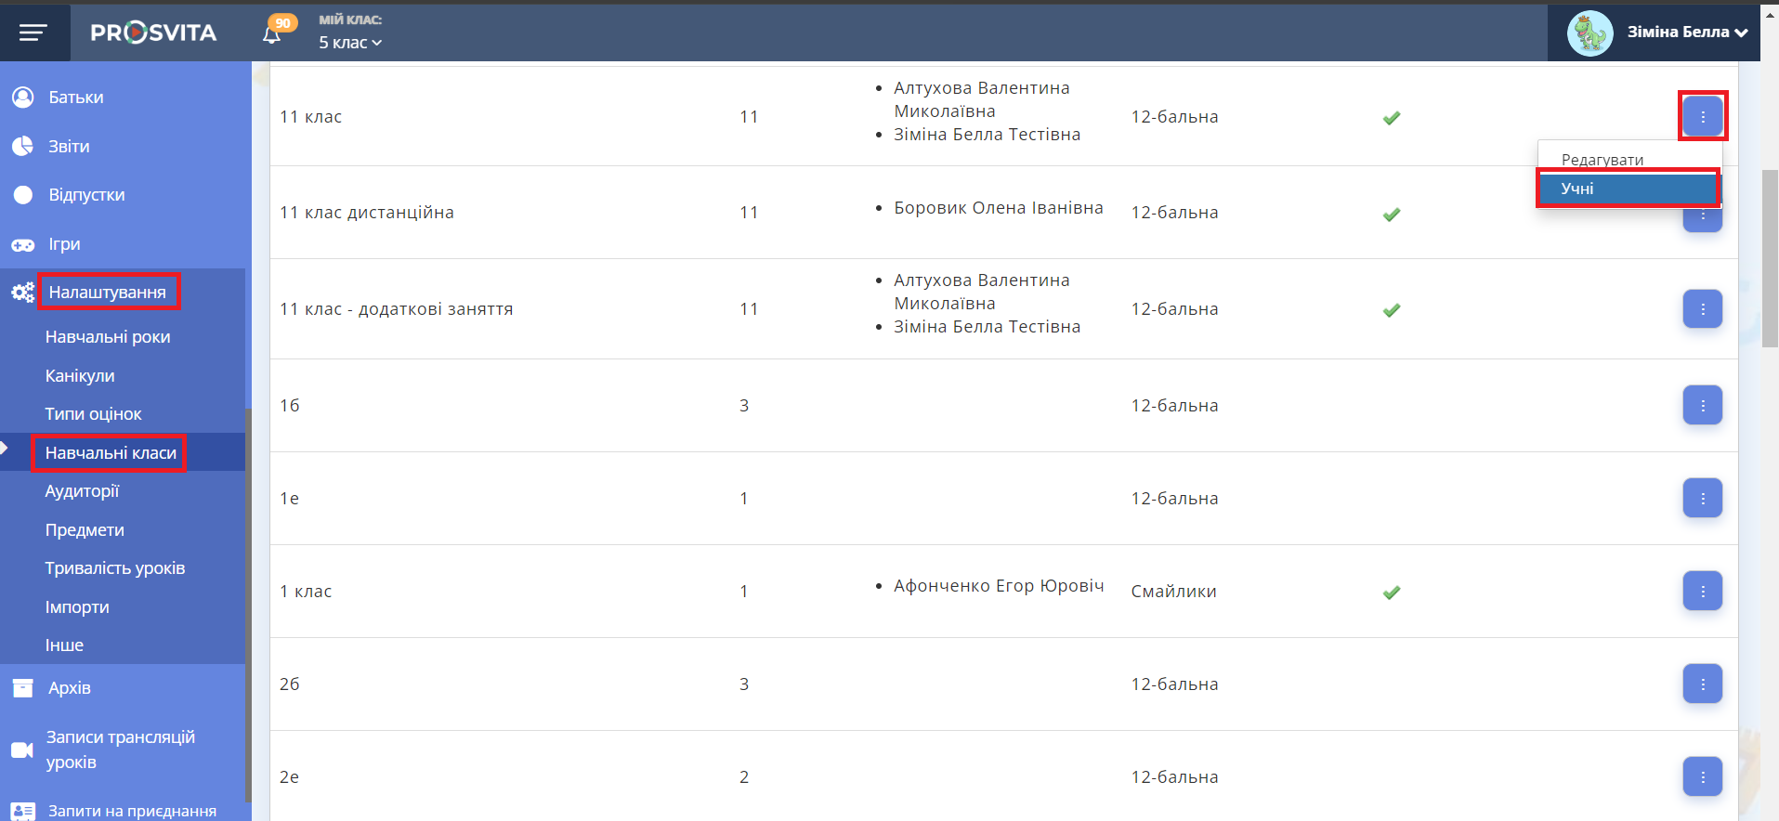Select Учні from the context menu

(1627, 189)
